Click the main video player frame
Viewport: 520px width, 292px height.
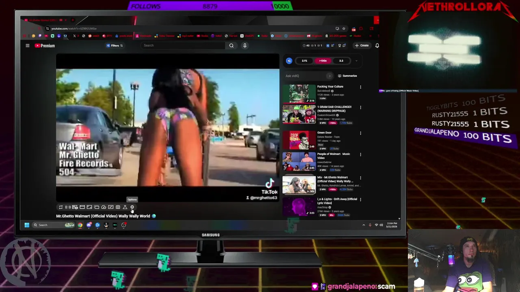(x=167, y=128)
